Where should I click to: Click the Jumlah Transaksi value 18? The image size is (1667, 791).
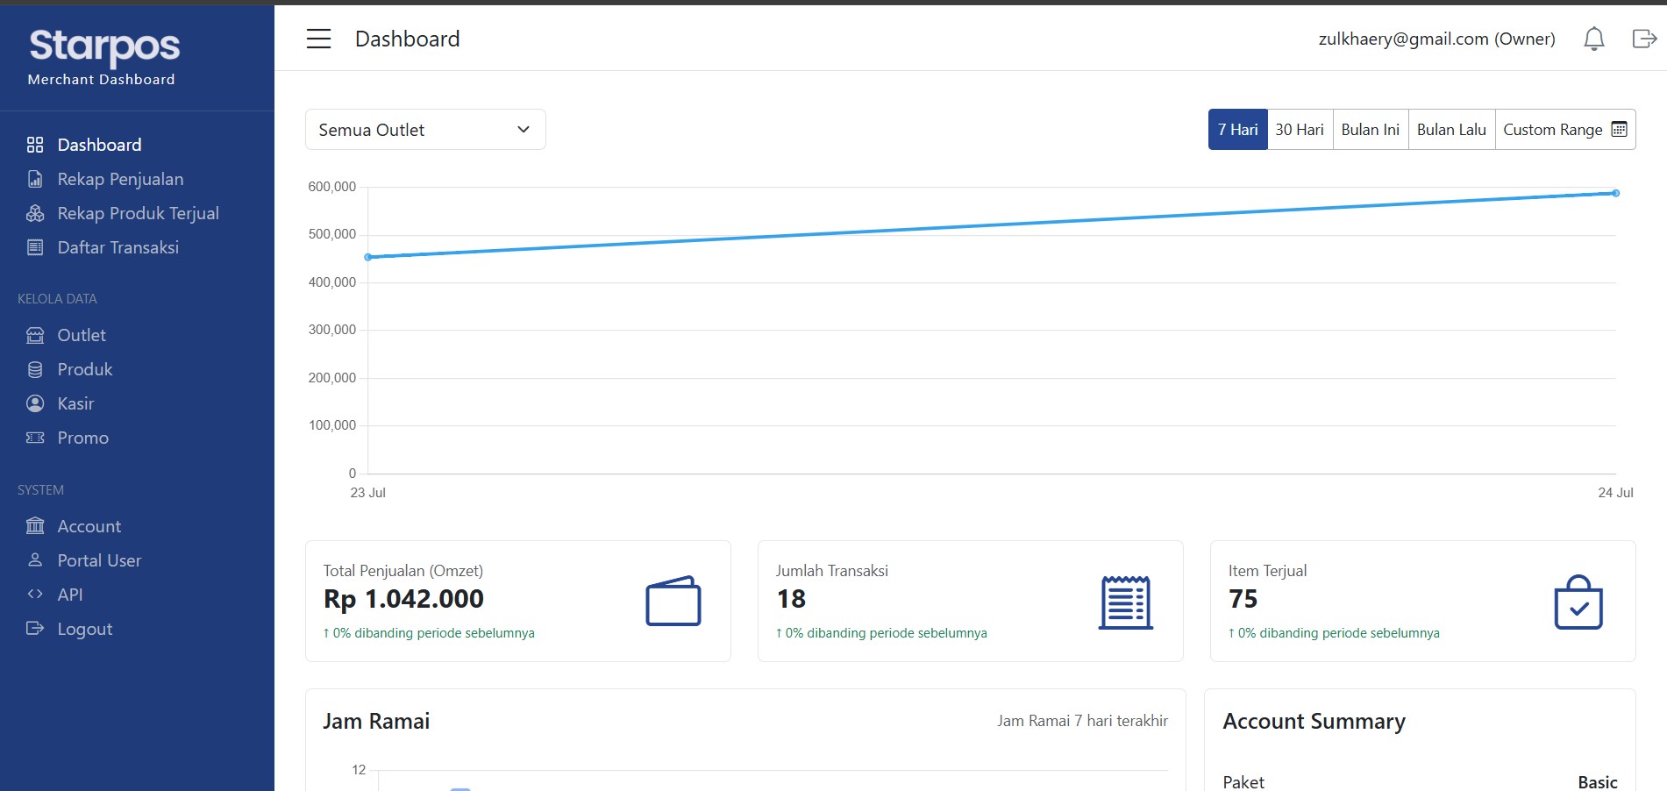(791, 599)
